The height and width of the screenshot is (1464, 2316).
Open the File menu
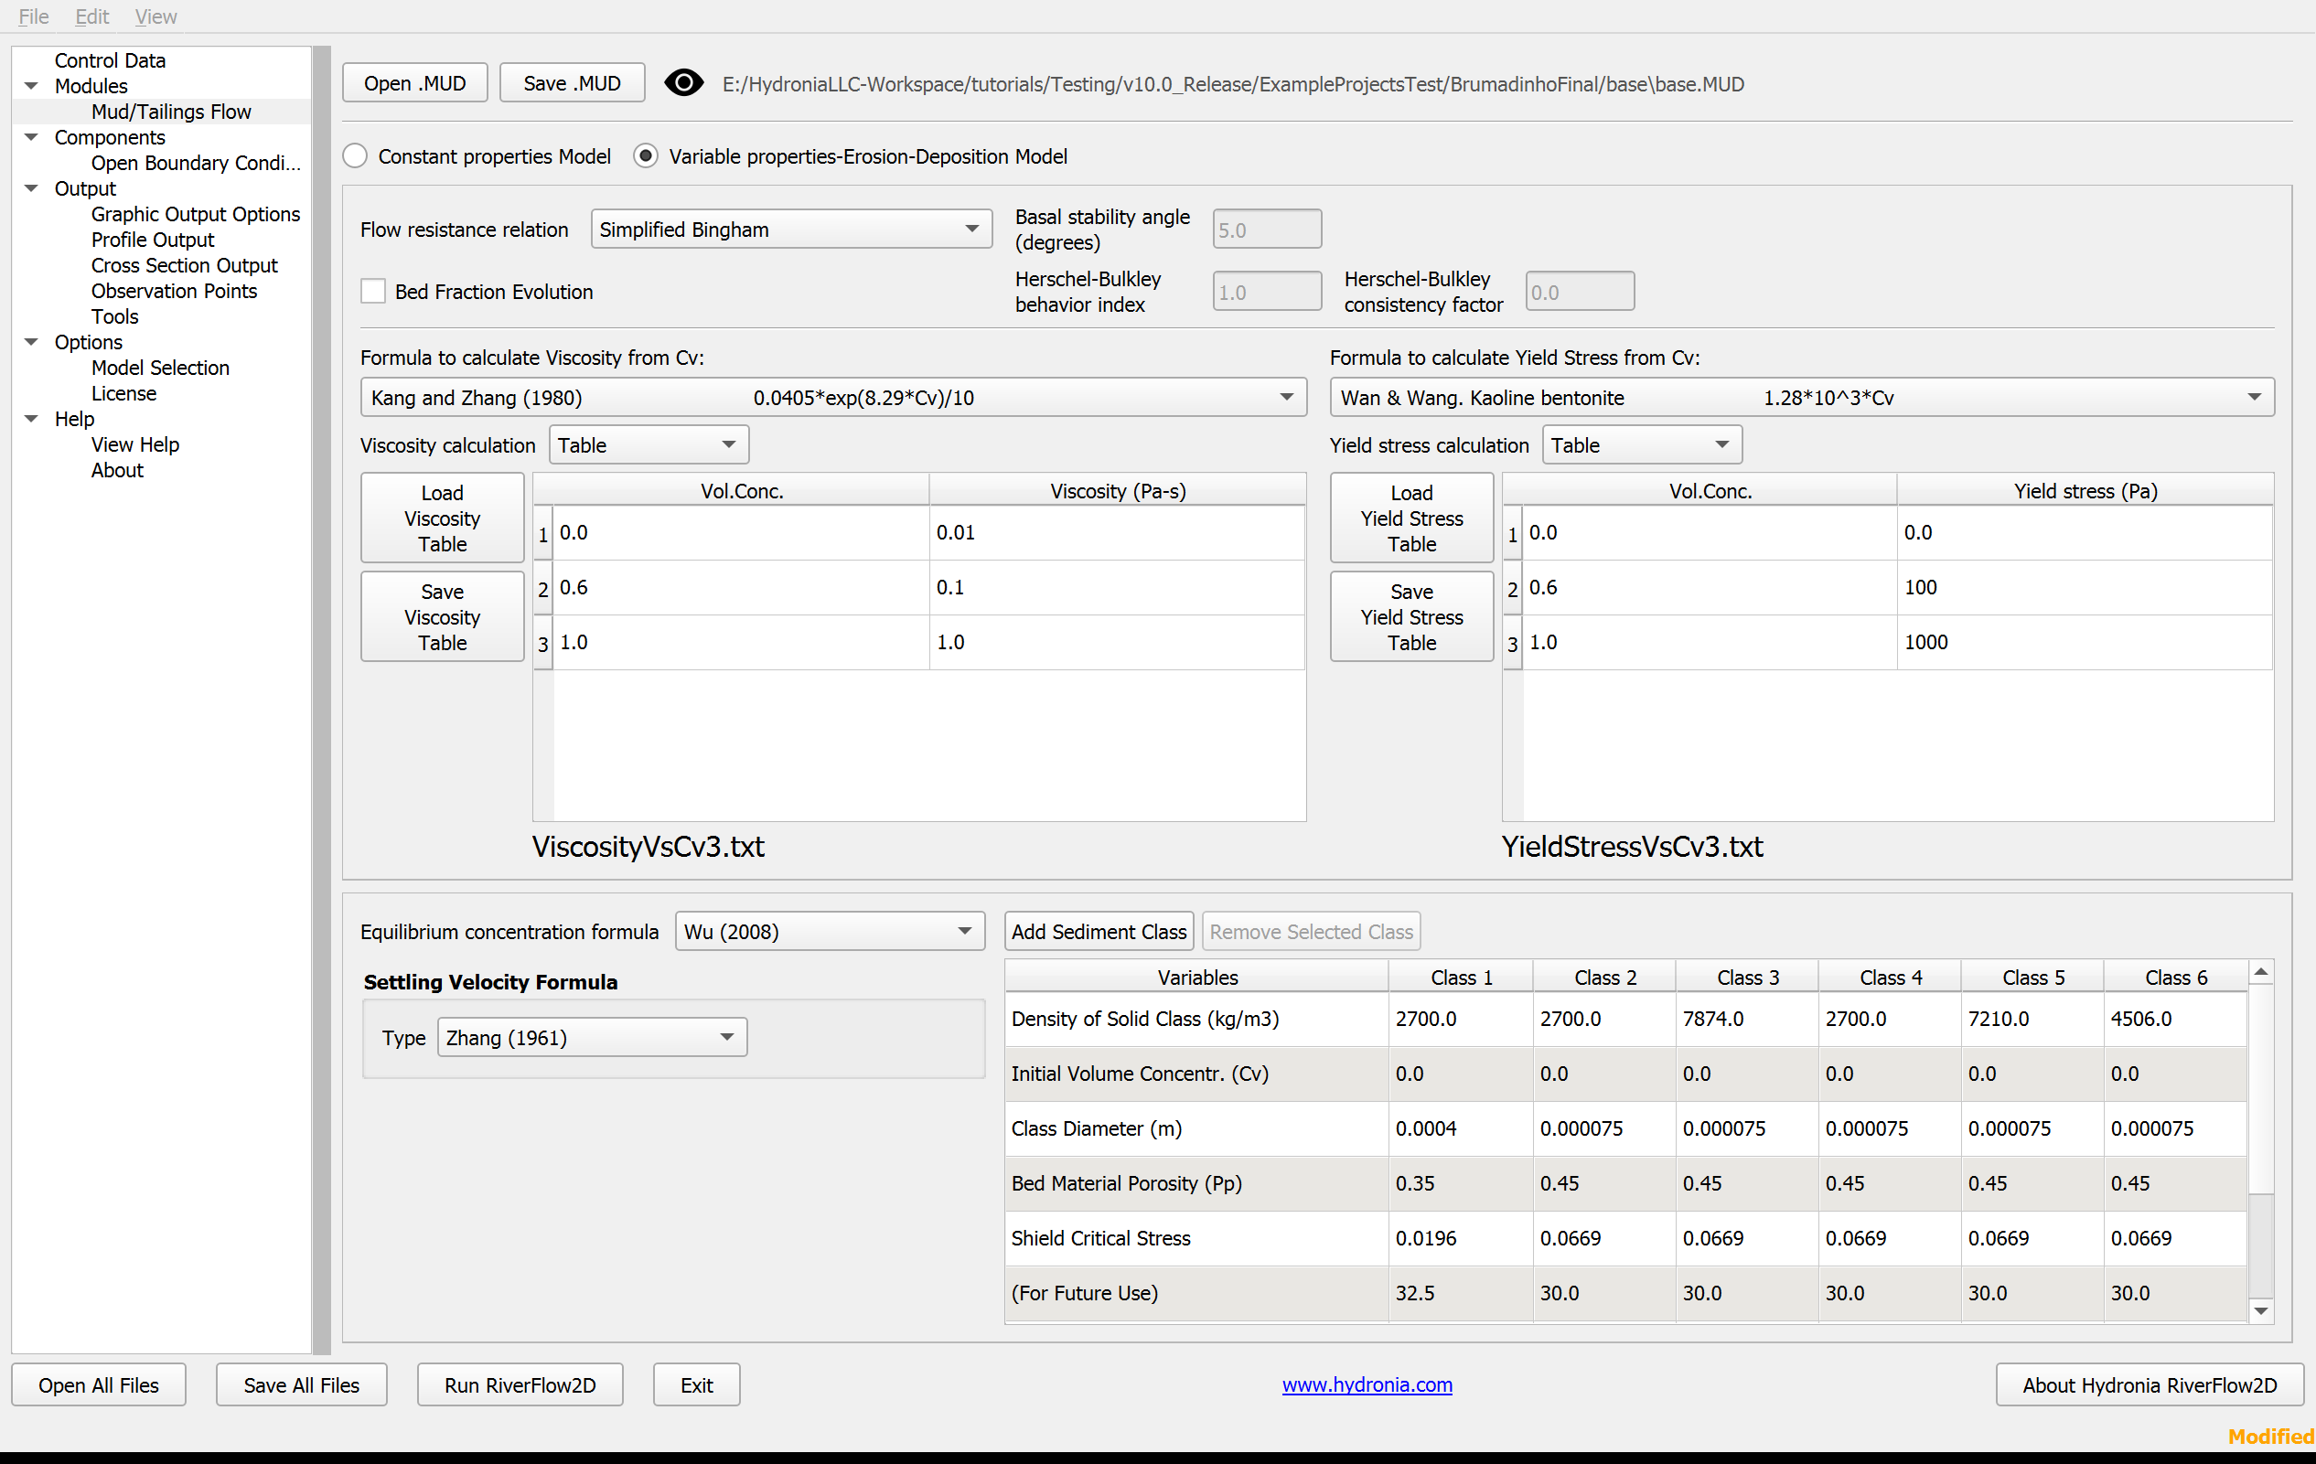click(x=34, y=16)
